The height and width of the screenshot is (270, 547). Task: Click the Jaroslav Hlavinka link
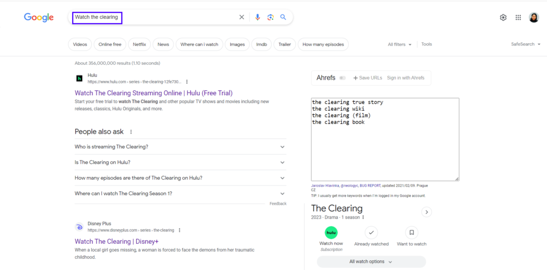(x=324, y=186)
